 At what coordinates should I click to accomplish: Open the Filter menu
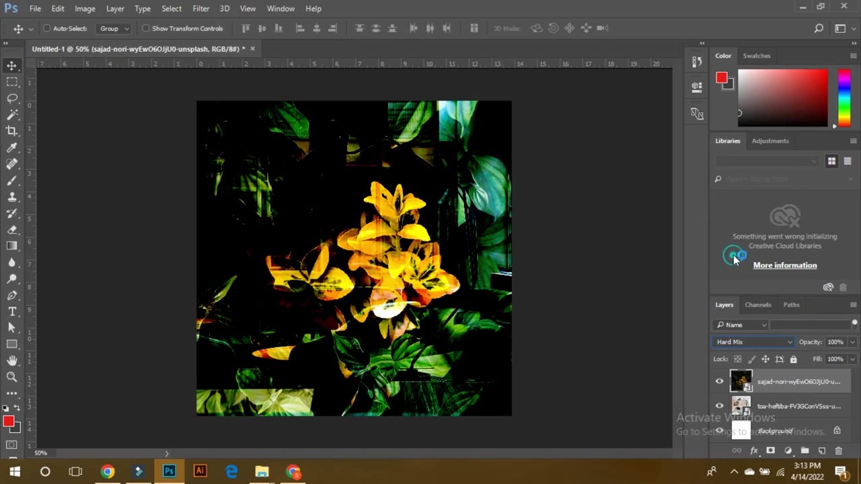point(200,9)
